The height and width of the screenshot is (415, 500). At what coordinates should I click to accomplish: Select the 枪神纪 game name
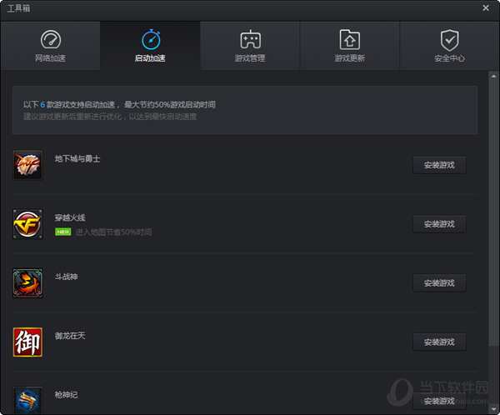(x=66, y=395)
